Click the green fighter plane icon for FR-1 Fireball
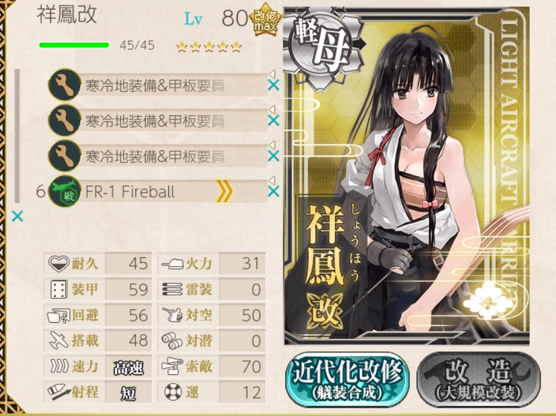The width and height of the screenshot is (556, 416). pos(64,191)
